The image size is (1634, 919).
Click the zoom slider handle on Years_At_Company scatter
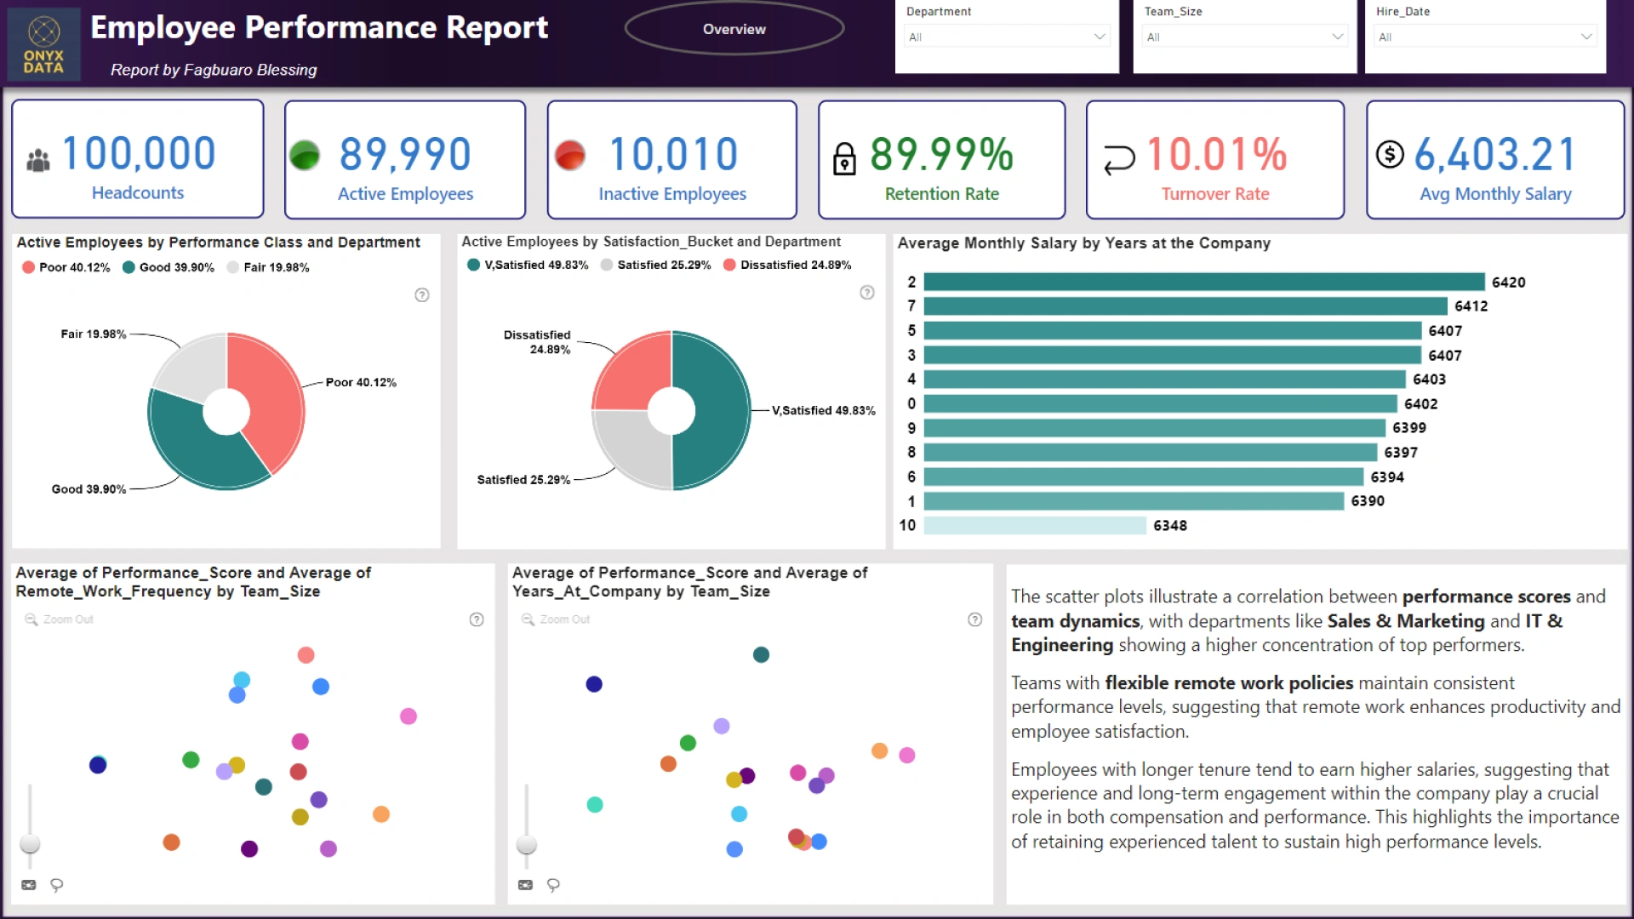pos(527,844)
